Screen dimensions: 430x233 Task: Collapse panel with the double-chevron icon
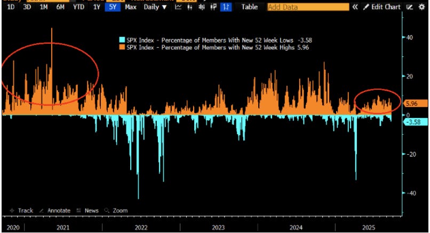click(x=355, y=7)
